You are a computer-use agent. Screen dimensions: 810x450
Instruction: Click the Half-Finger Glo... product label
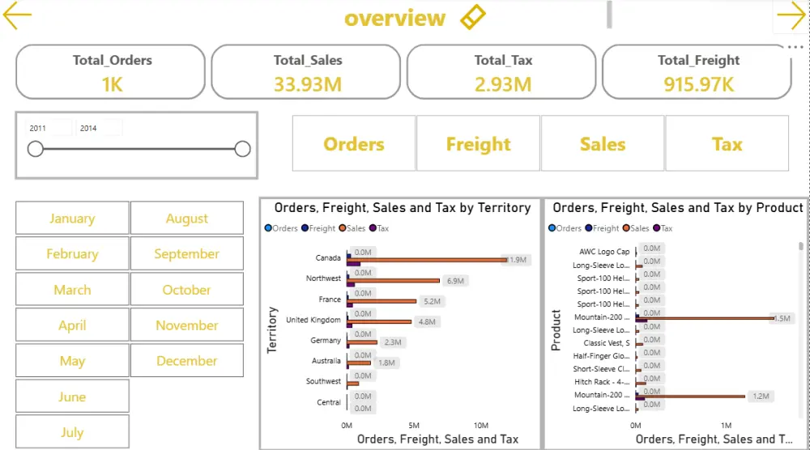[601, 355]
